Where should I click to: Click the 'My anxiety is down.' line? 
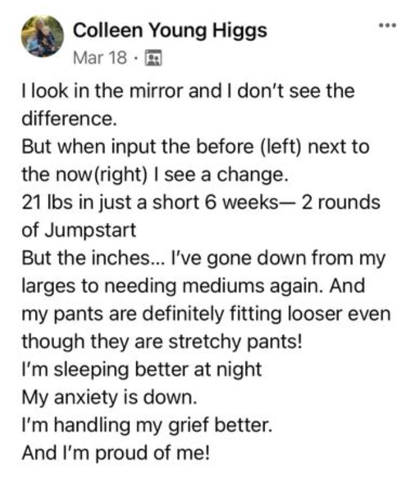click(x=109, y=398)
